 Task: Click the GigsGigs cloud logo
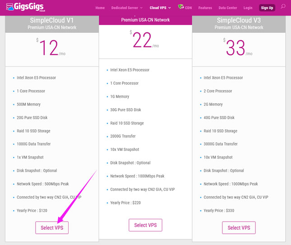coord(28,7)
